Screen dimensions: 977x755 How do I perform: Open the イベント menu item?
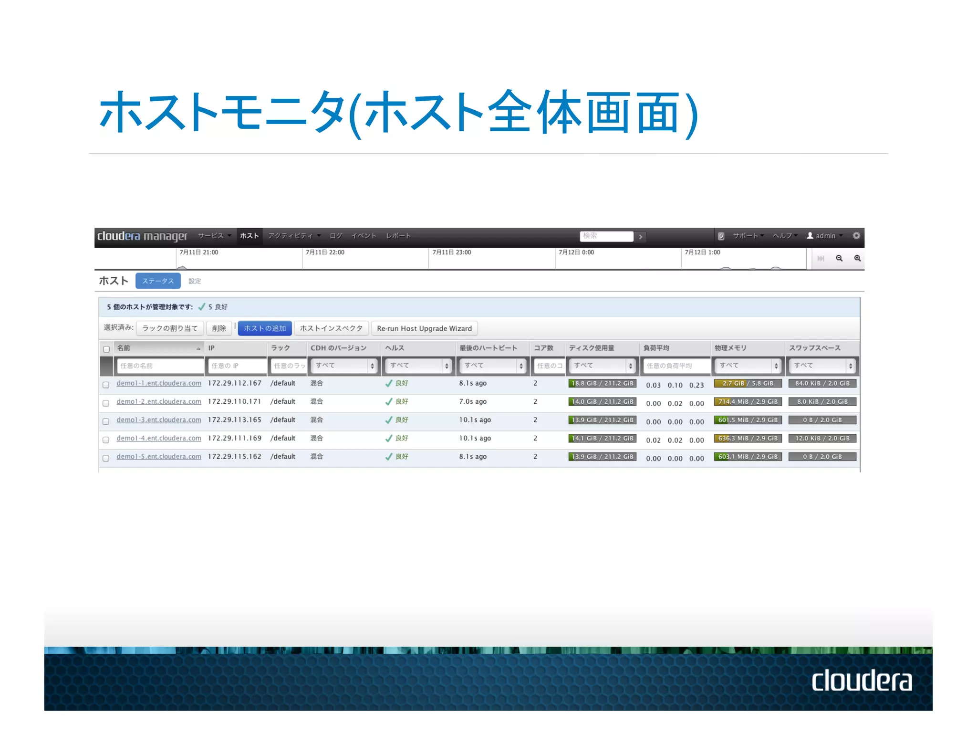pyautogui.click(x=364, y=236)
